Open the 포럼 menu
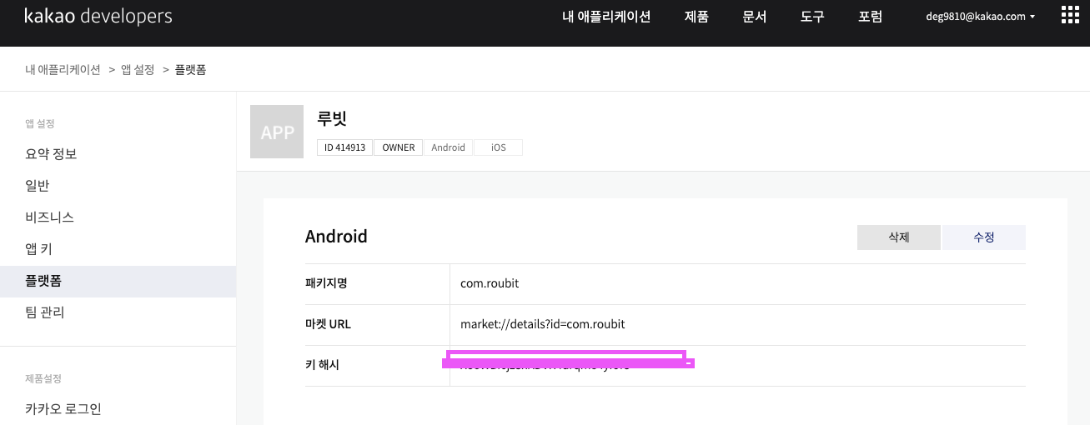1090x425 pixels. (870, 17)
